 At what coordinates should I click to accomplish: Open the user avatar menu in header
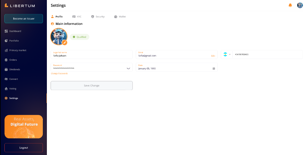click(x=300, y=5)
